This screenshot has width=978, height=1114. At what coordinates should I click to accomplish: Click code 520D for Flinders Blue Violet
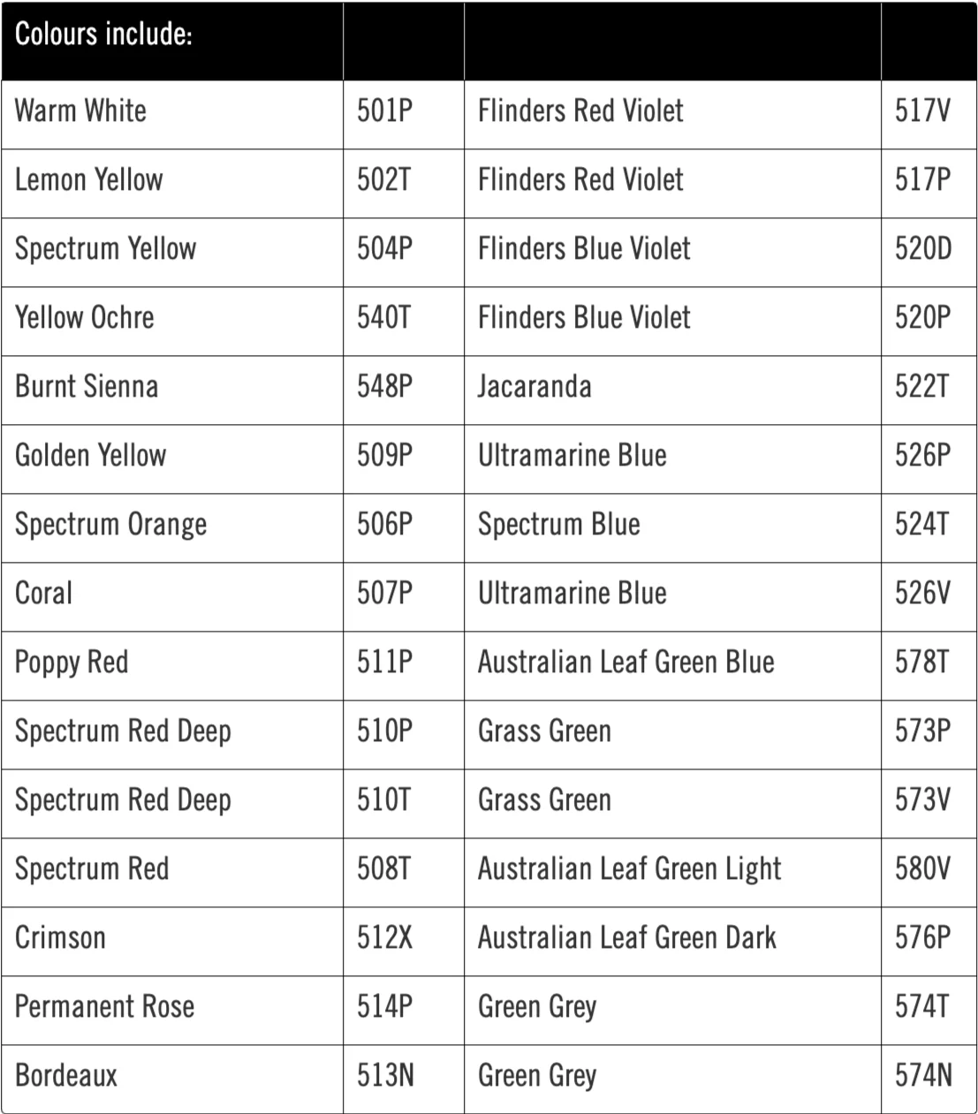pyautogui.click(x=923, y=249)
